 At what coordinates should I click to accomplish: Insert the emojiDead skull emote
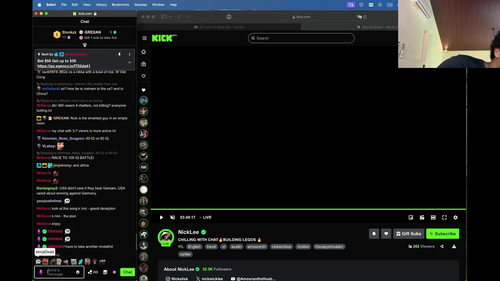pos(38,262)
